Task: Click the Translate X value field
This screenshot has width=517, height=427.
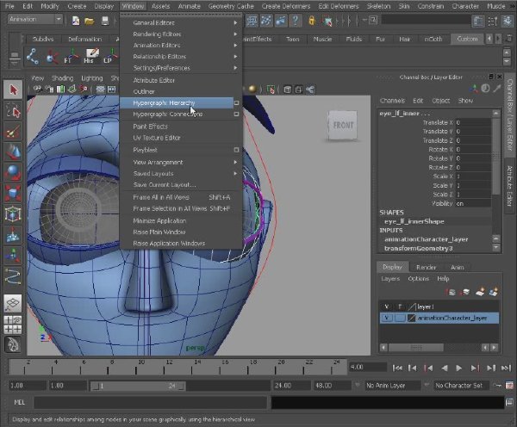Action: coord(473,122)
